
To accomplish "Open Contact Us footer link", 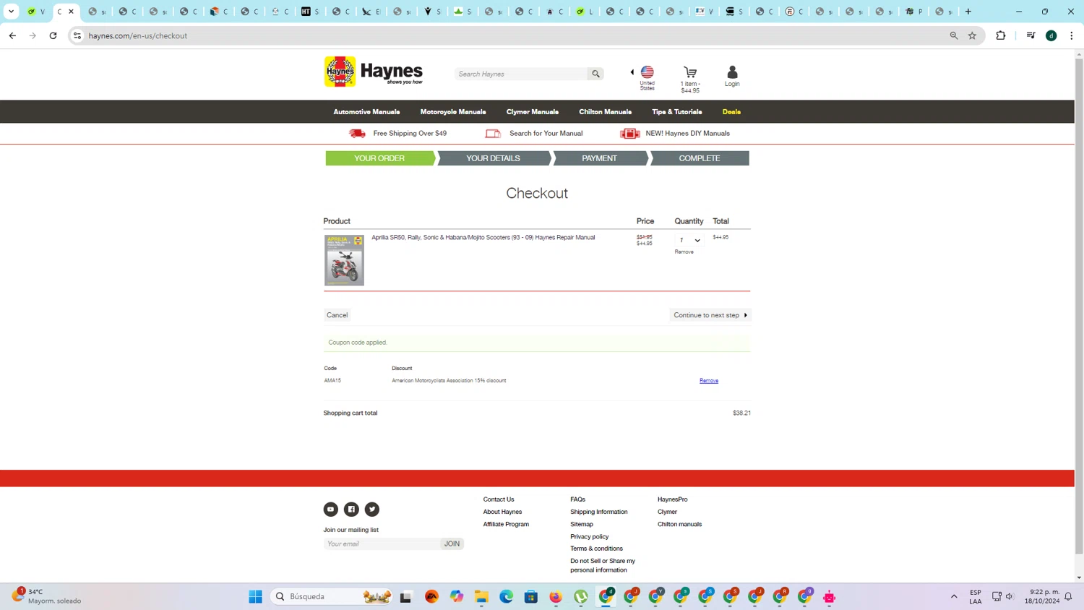I will point(499,499).
